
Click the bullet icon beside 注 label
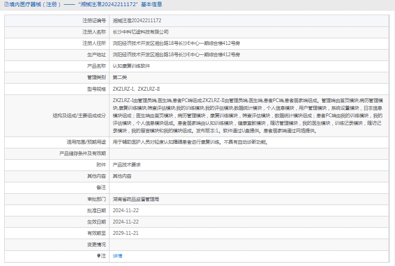[99, 256]
